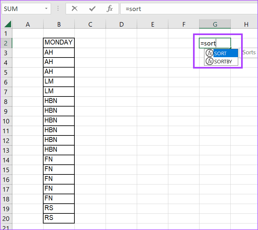Screen dimensions: 258x230
Task: Click the HBN cell in row 8
Action: click(59, 101)
